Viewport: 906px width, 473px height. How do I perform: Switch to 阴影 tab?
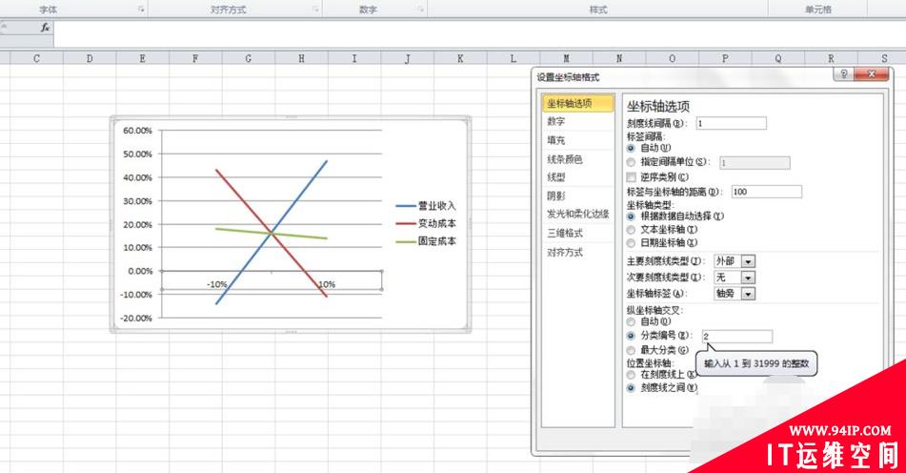578,196
